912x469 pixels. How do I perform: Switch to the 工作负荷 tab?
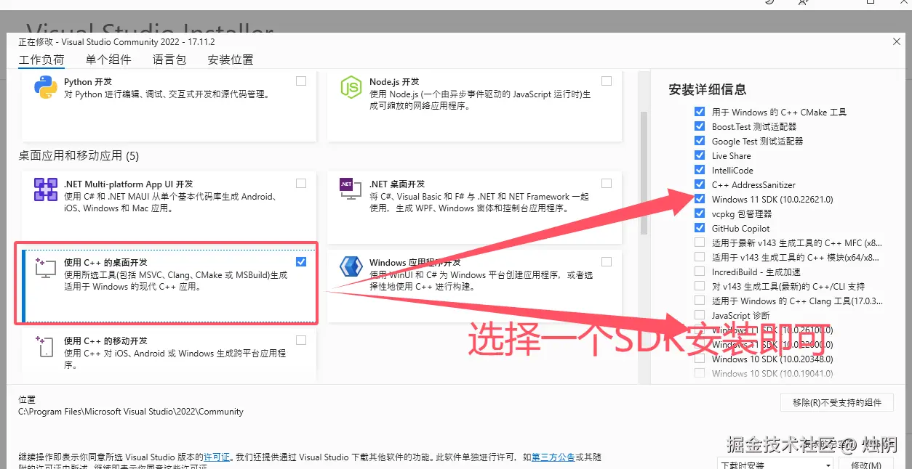tap(41, 60)
